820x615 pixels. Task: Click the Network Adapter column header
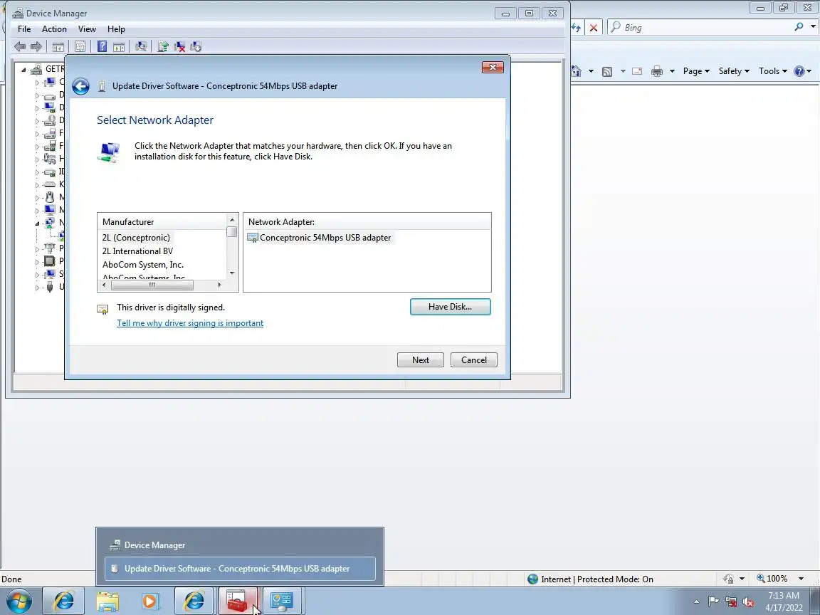click(x=367, y=222)
